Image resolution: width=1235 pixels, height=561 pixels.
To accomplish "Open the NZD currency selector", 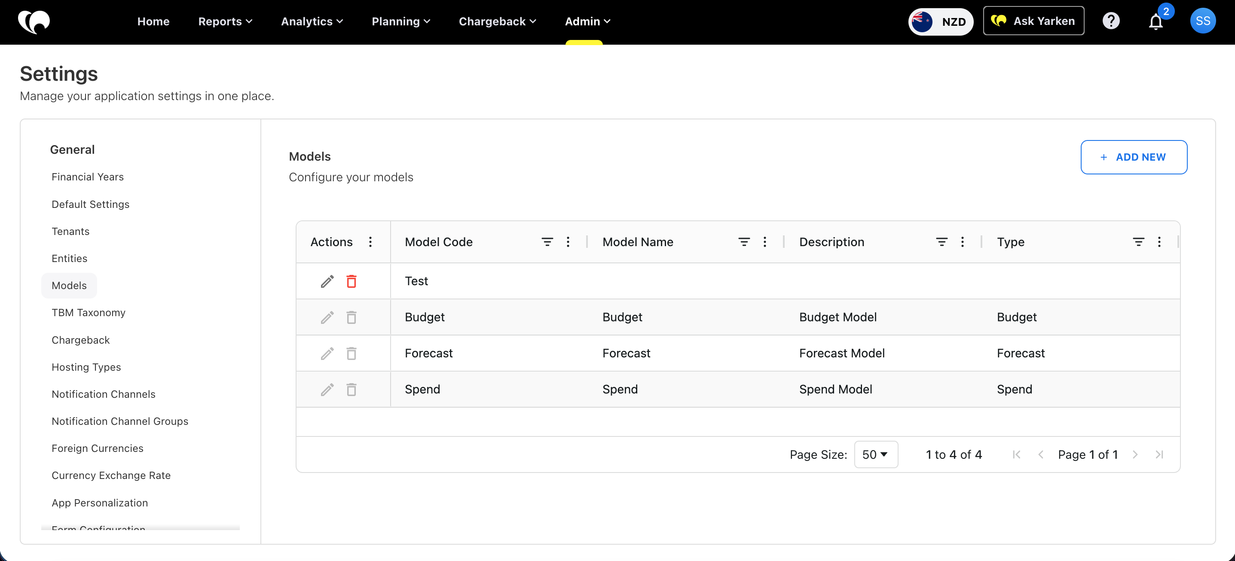I will click(x=940, y=21).
